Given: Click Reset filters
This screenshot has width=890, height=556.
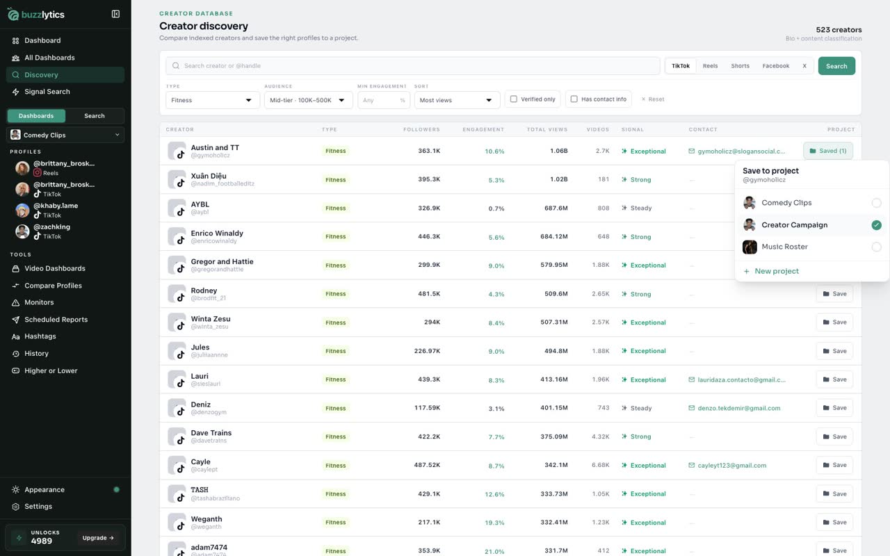Looking at the screenshot, I should [653, 99].
